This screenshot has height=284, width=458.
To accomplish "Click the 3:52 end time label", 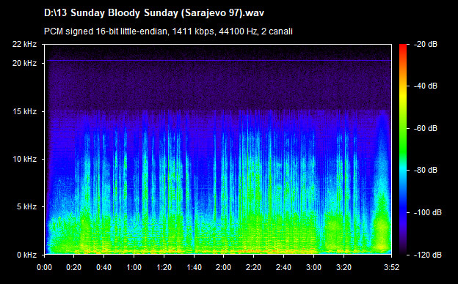I will click(x=391, y=267).
